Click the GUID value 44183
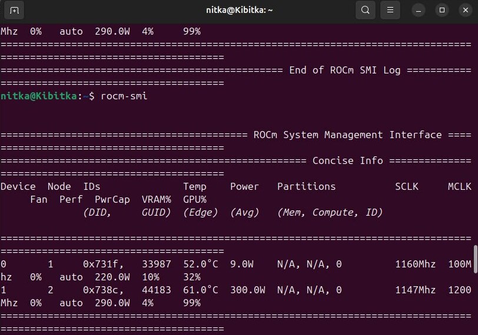This screenshot has height=335, width=478. (x=156, y=290)
